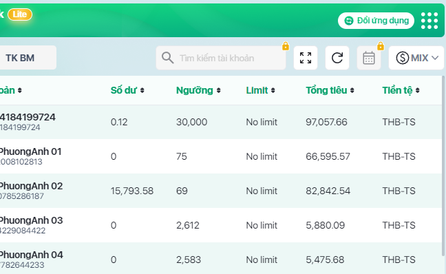
Task: Sort by Tổng tiêu column arrows
Action: coord(352,90)
